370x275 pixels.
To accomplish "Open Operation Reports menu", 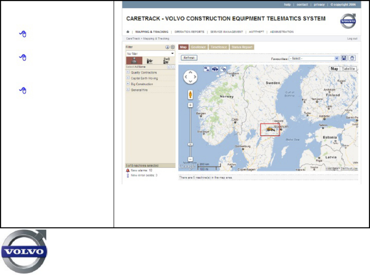I will (189, 32).
